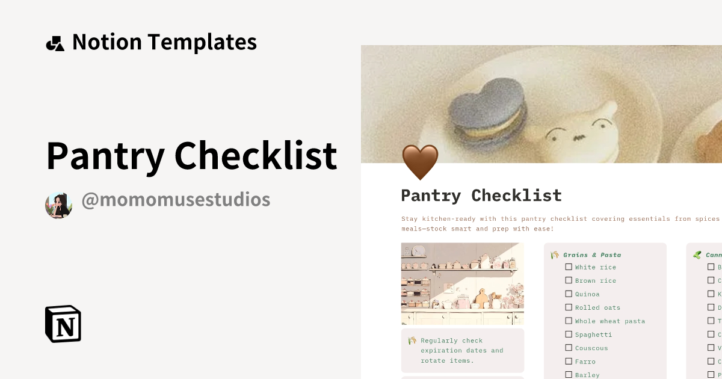
Task: Open the @momomusestudios creator link
Action: pos(176,199)
